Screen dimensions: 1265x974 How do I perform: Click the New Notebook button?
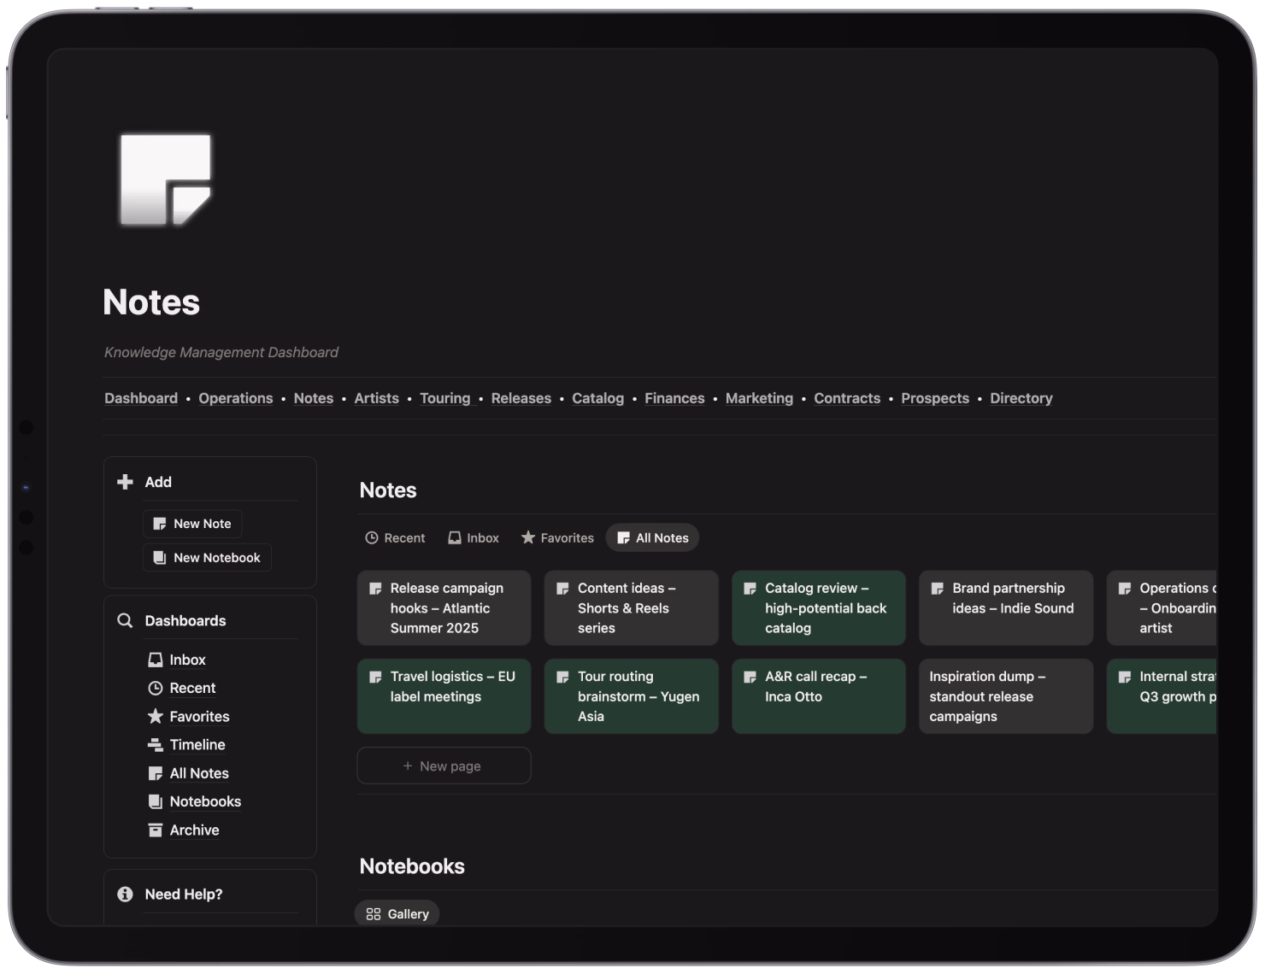[x=207, y=557]
